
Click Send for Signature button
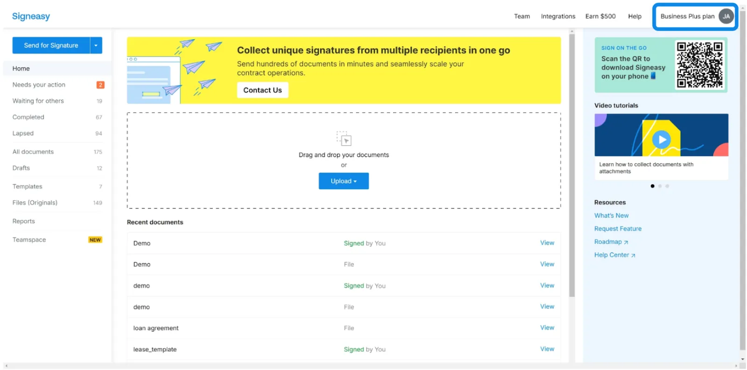coord(51,45)
